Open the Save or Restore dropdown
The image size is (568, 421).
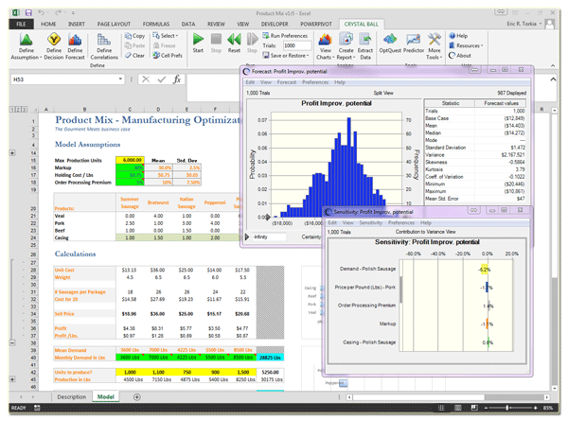pyautogui.click(x=286, y=56)
